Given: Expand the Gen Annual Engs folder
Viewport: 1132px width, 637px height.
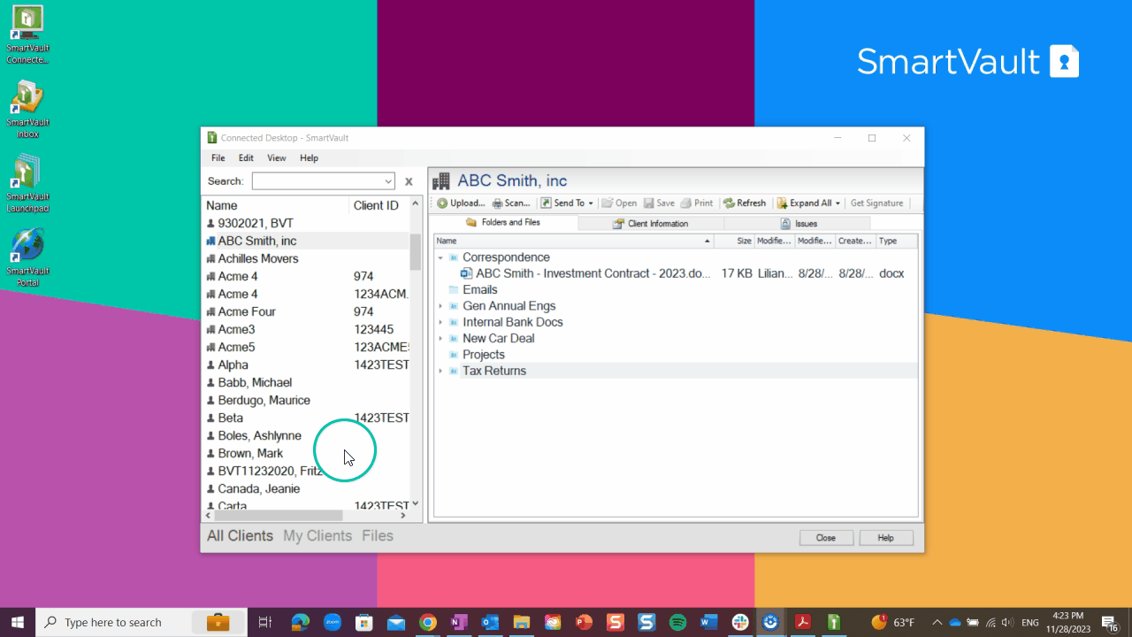Looking at the screenshot, I should pyautogui.click(x=440, y=306).
